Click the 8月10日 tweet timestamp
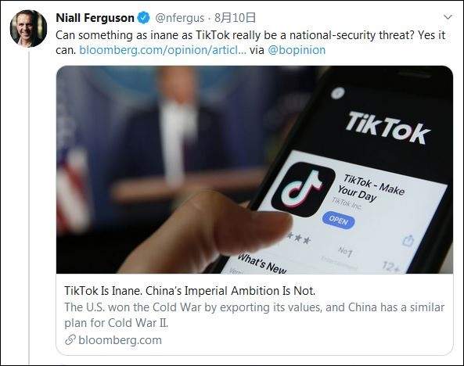 click(235, 18)
